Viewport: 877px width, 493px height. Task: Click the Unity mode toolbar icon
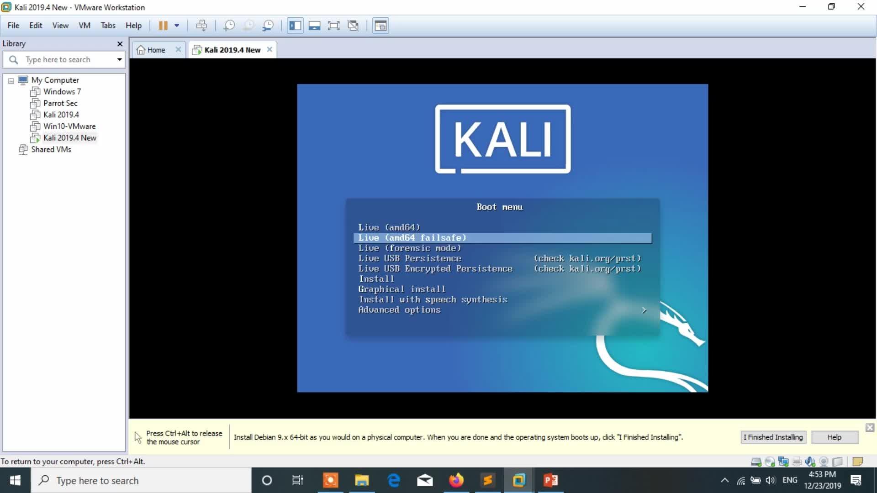coord(353,26)
